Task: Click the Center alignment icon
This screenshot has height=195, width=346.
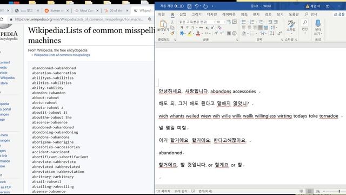Action: click(x=249, y=28)
